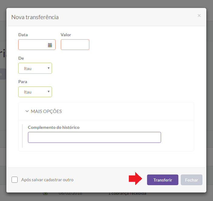This screenshot has height=201, width=213.
Task: Click the Complemento do histórico field
Action: (x=94, y=137)
